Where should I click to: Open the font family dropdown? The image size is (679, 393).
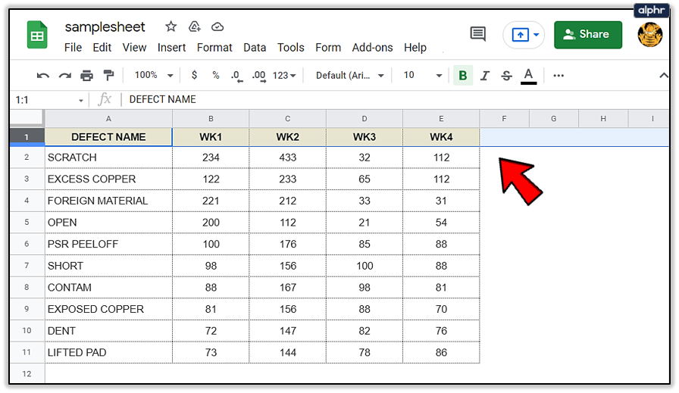click(350, 76)
